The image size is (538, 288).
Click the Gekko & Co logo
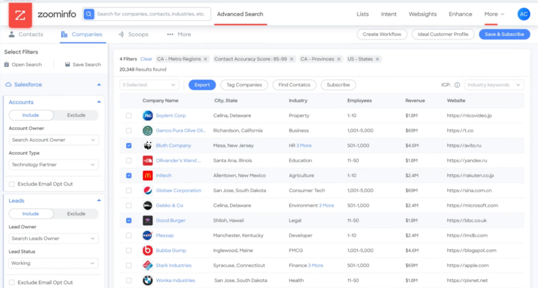148,205
